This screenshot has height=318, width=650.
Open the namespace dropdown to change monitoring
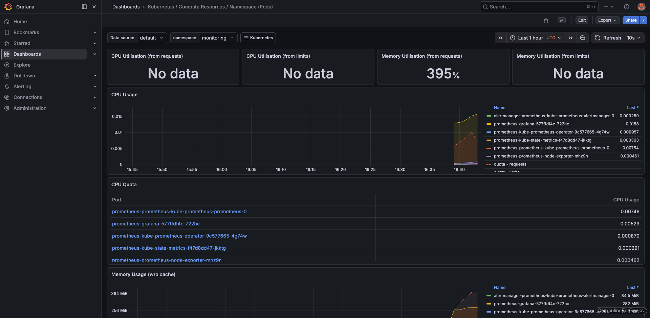coord(218,38)
